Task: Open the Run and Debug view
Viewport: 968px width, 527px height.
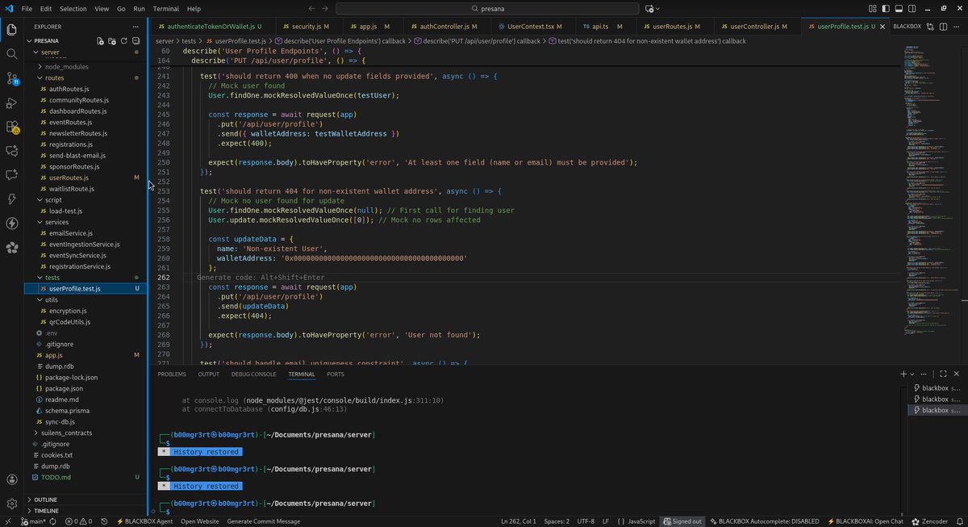Action: 12,102
